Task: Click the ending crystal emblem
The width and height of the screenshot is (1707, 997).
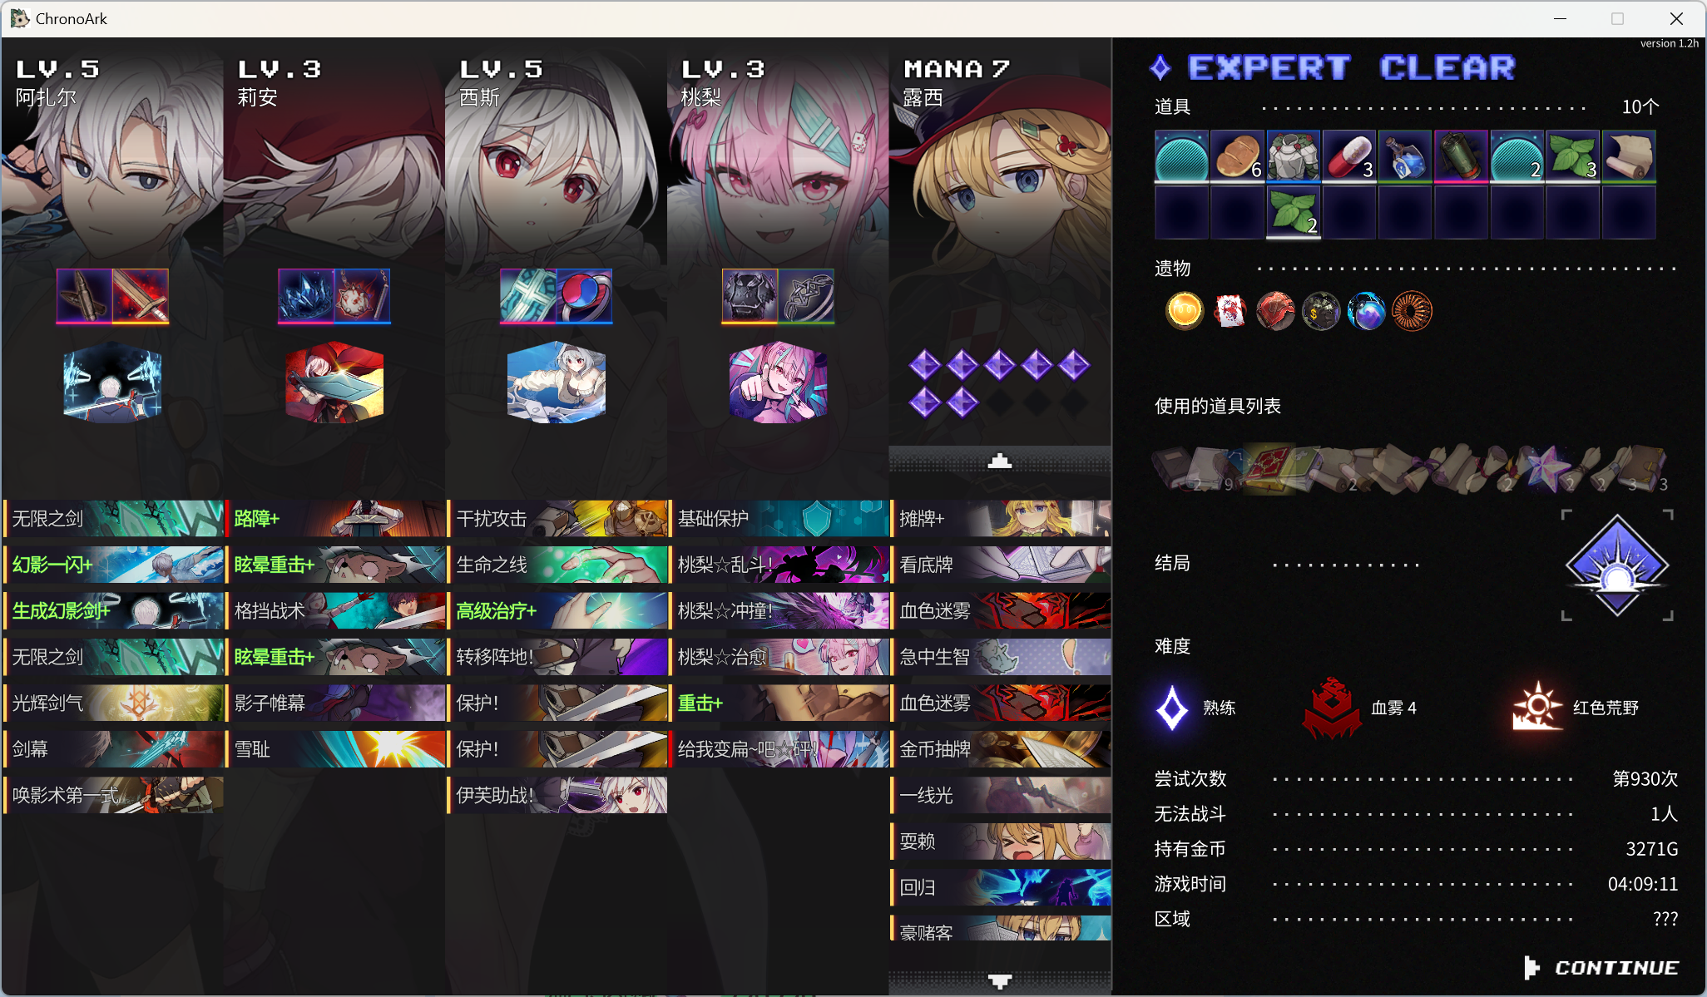Action: click(1617, 565)
